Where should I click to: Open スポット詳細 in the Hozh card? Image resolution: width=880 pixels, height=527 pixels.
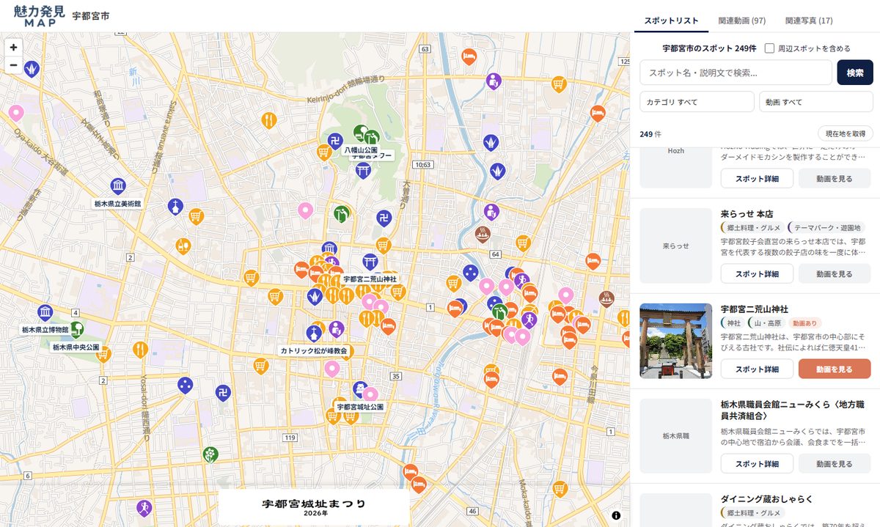(757, 178)
